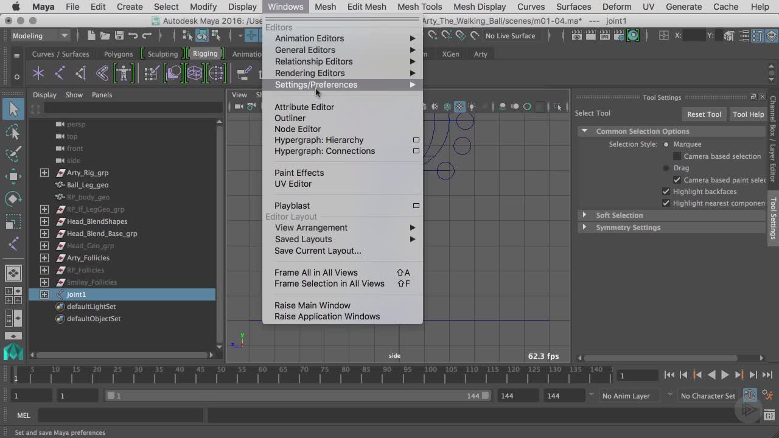This screenshot has height=438, width=779.
Task: Open the No Anim Layer dropdown
Action: (629, 396)
